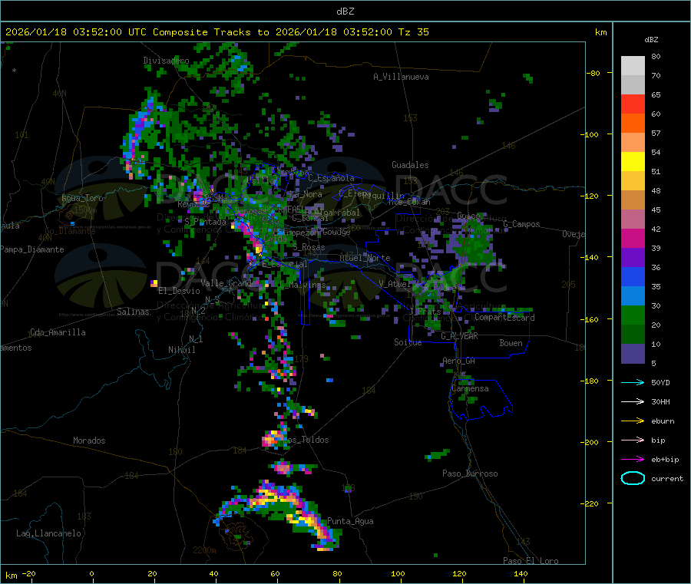Viewport: 691px width, 584px height.
Task: Click the Morados map label
Action: [x=89, y=440]
